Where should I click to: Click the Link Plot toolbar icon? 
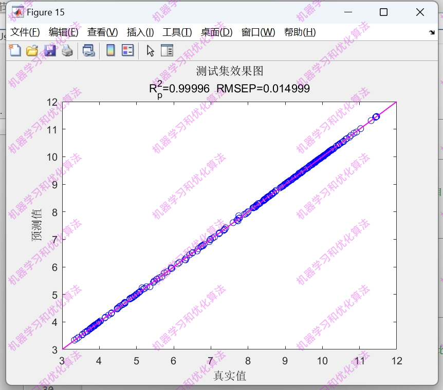coord(89,51)
